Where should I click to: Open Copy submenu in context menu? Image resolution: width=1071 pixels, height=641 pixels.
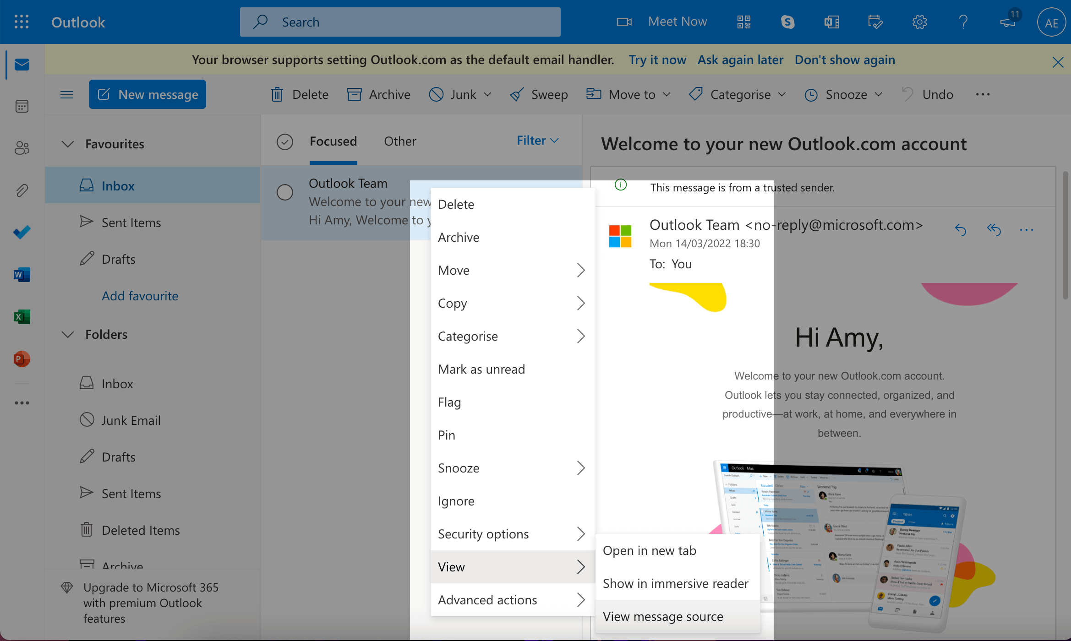click(x=513, y=303)
